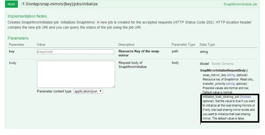The width and height of the screenshot is (265, 135).
Task: Click the snap_mirror_key property name
Action: (x=215, y=75)
